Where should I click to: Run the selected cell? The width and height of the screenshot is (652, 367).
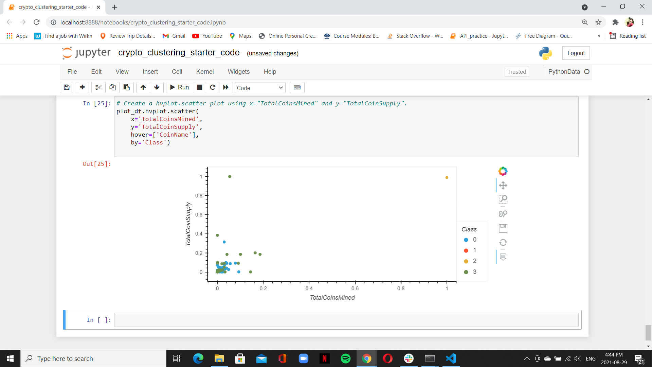point(179,87)
